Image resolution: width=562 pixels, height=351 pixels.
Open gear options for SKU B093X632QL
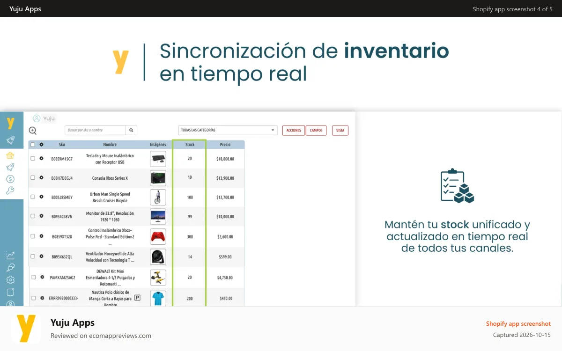pyautogui.click(x=41, y=256)
